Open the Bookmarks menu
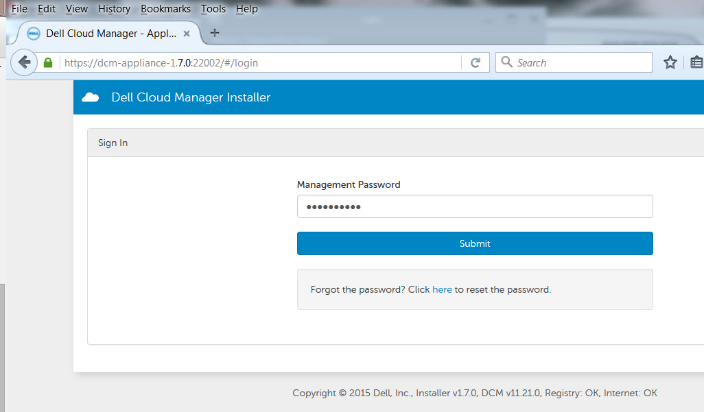The width and height of the screenshot is (704, 412). click(x=165, y=8)
